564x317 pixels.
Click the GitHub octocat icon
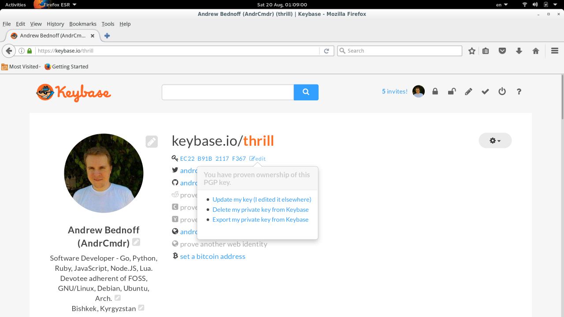[x=175, y=182]
